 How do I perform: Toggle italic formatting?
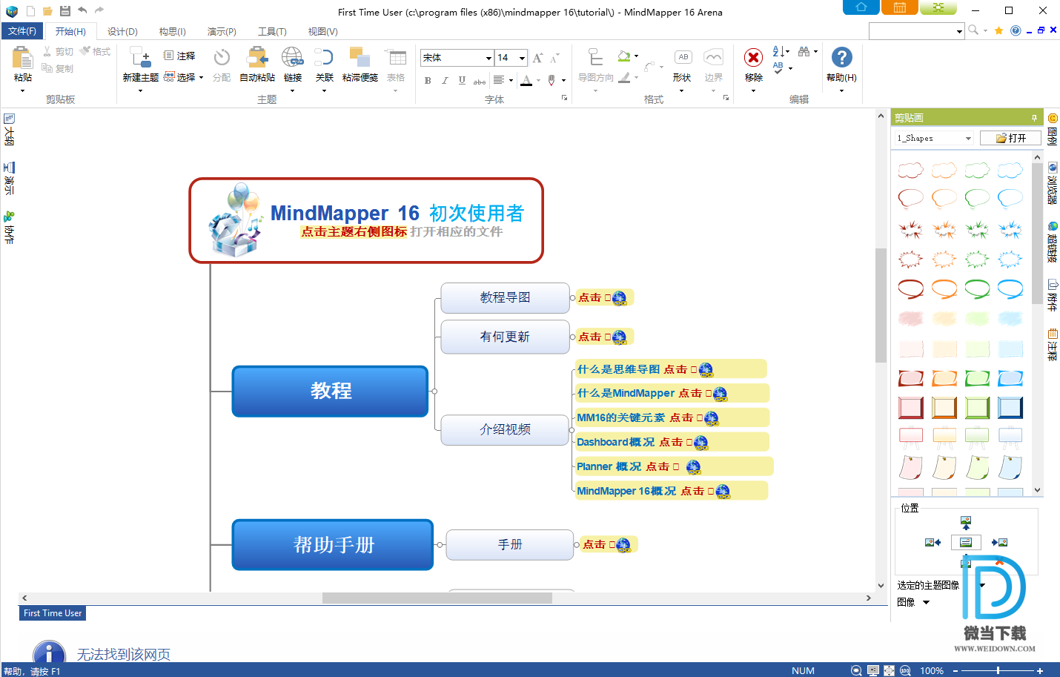pyautogui.click(x=445, y=80)
